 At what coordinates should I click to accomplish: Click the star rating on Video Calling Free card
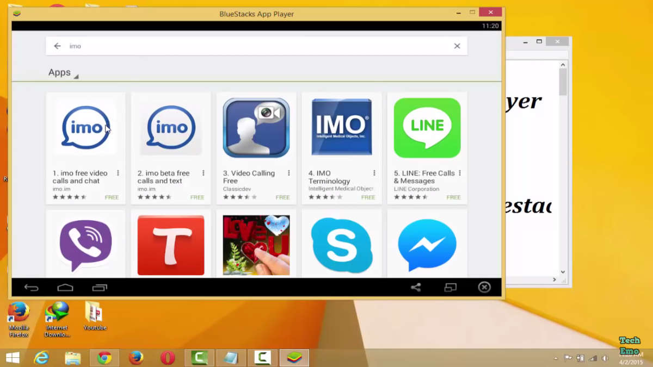tap(240, 197)
